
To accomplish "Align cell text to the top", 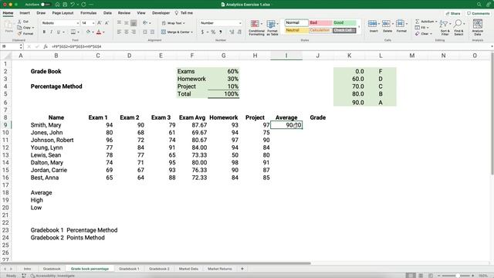I will pyautogui.click(x=119, y=23).
